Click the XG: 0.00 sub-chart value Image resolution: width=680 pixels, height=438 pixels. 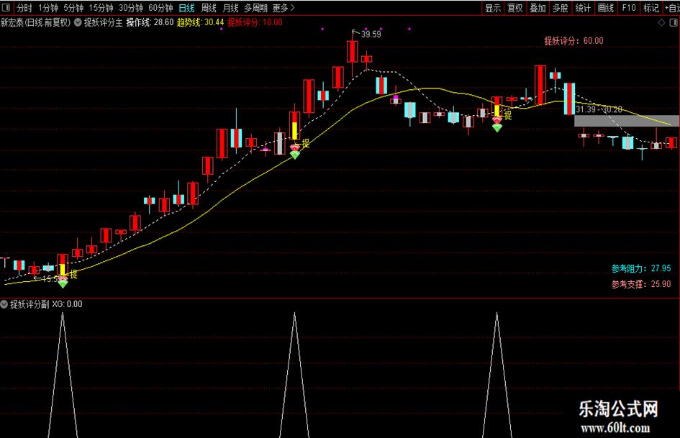pos(67,304)
